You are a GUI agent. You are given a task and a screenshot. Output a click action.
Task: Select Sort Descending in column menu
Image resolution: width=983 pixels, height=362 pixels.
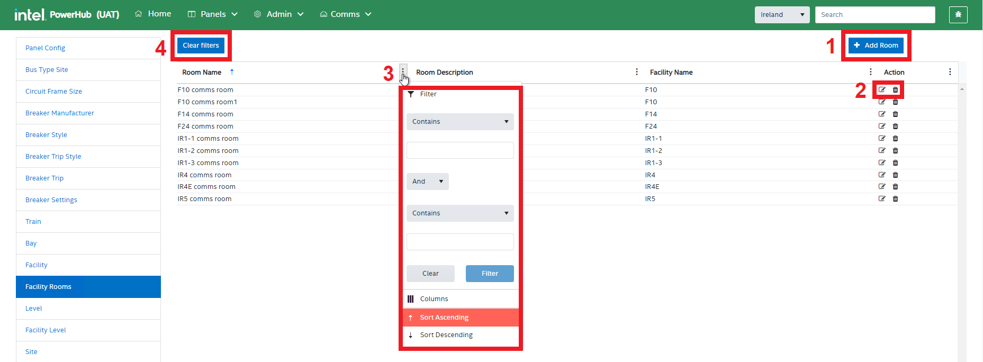click(446, 335)
